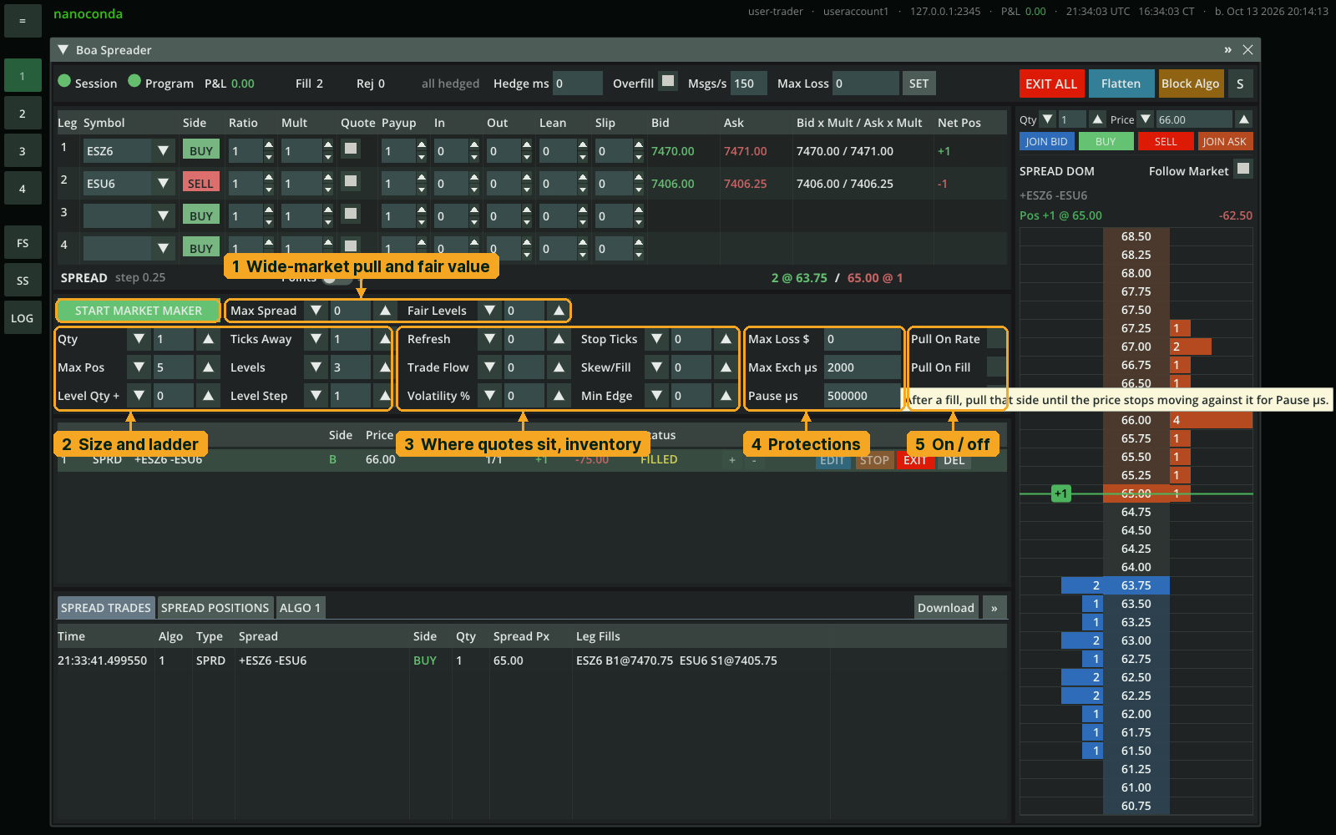
Task: Increase the Volatility % value with the up arrow
Action: coord(559,396)
